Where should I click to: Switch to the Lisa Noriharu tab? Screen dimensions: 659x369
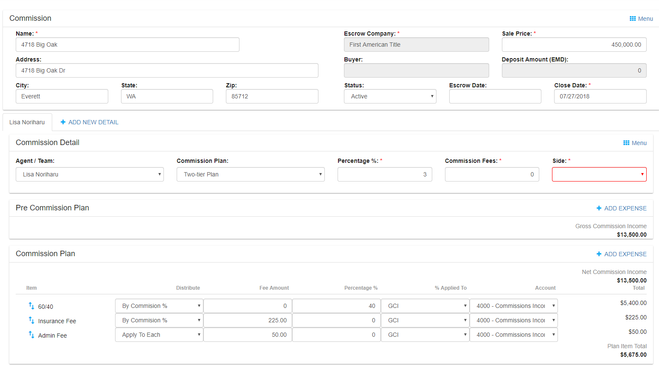click(27, 122)
